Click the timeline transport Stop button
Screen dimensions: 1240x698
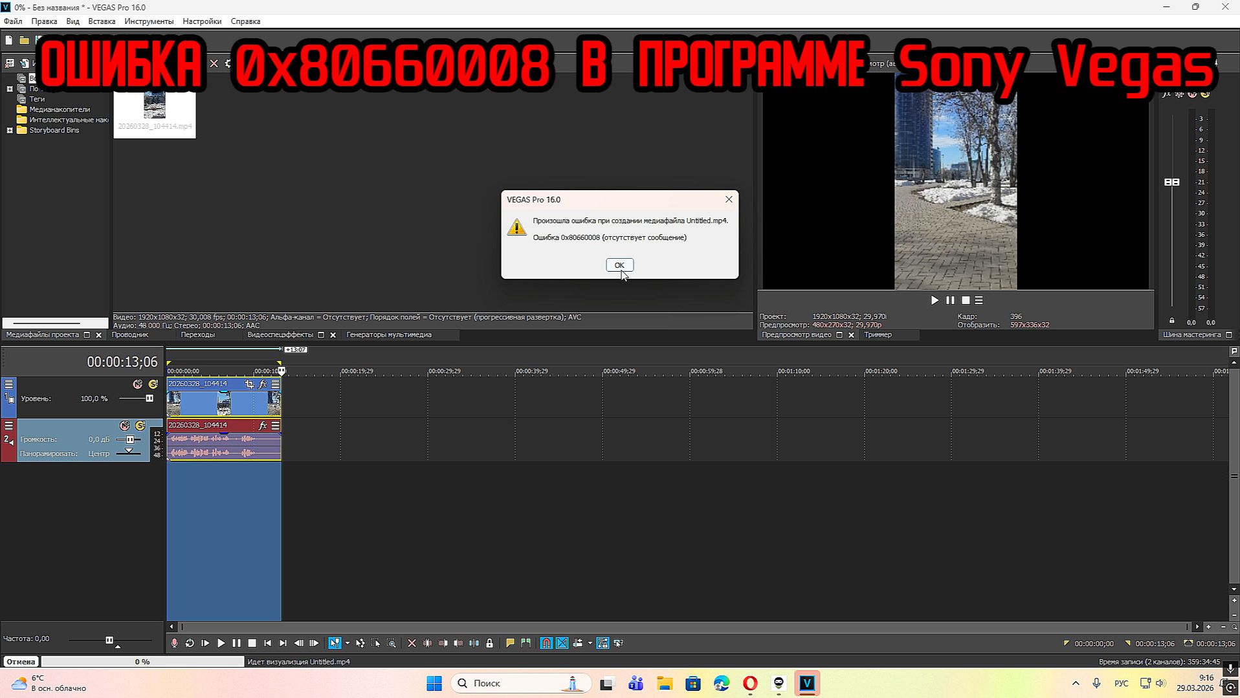point(252,643)
